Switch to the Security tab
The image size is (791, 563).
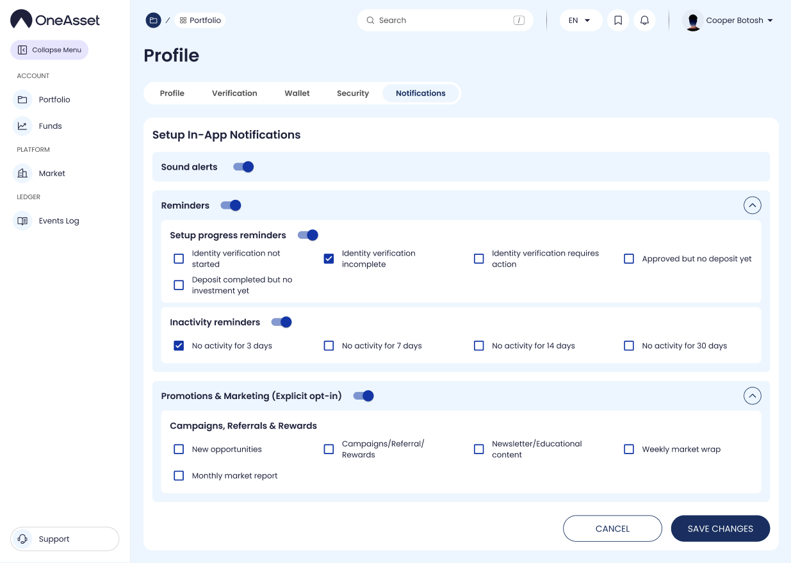(x=352, y=94)
